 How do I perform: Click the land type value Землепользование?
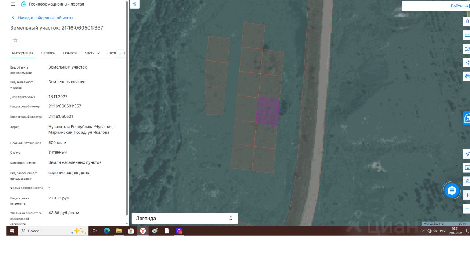[67, 82]
